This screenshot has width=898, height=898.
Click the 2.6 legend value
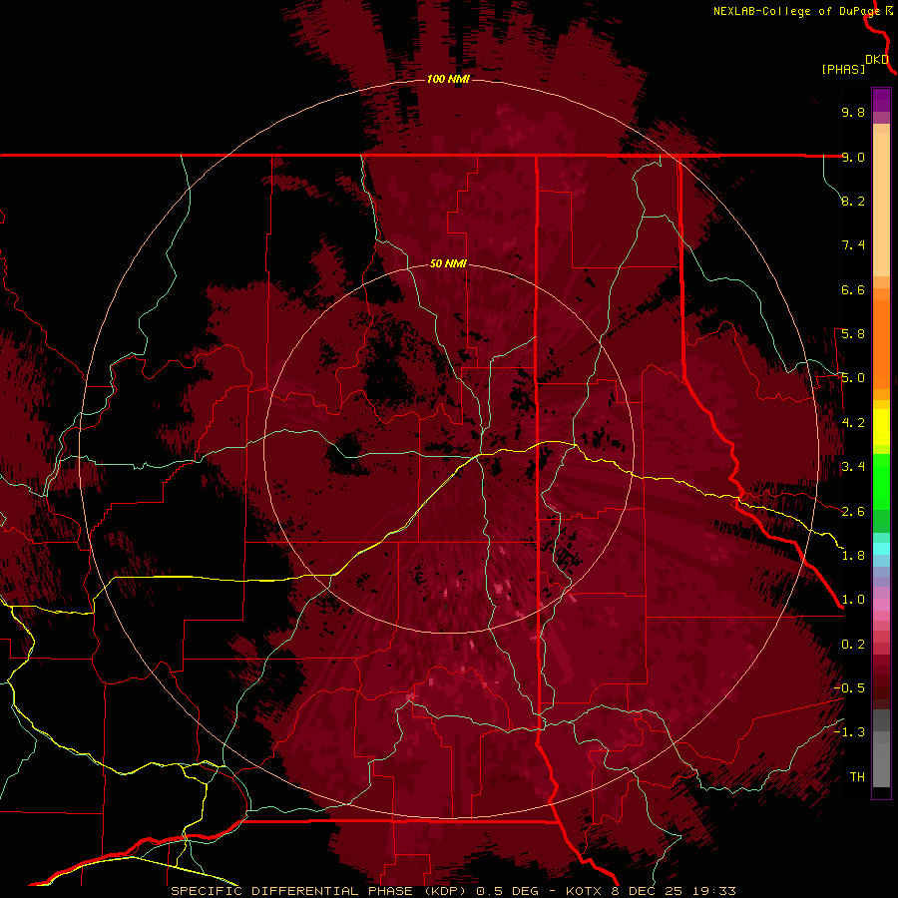tap(853, 512)
